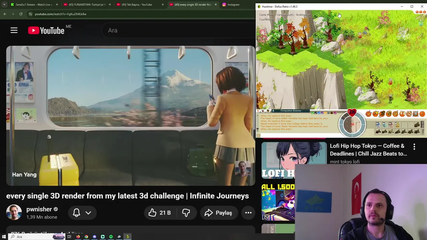Share the video with the Paylaş button
The width and height of the screenshot is (427, 240).
point(219,213)
